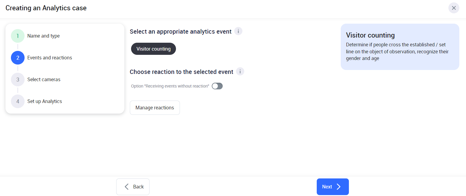Click the left chevron in the Back button

[127, 187]
